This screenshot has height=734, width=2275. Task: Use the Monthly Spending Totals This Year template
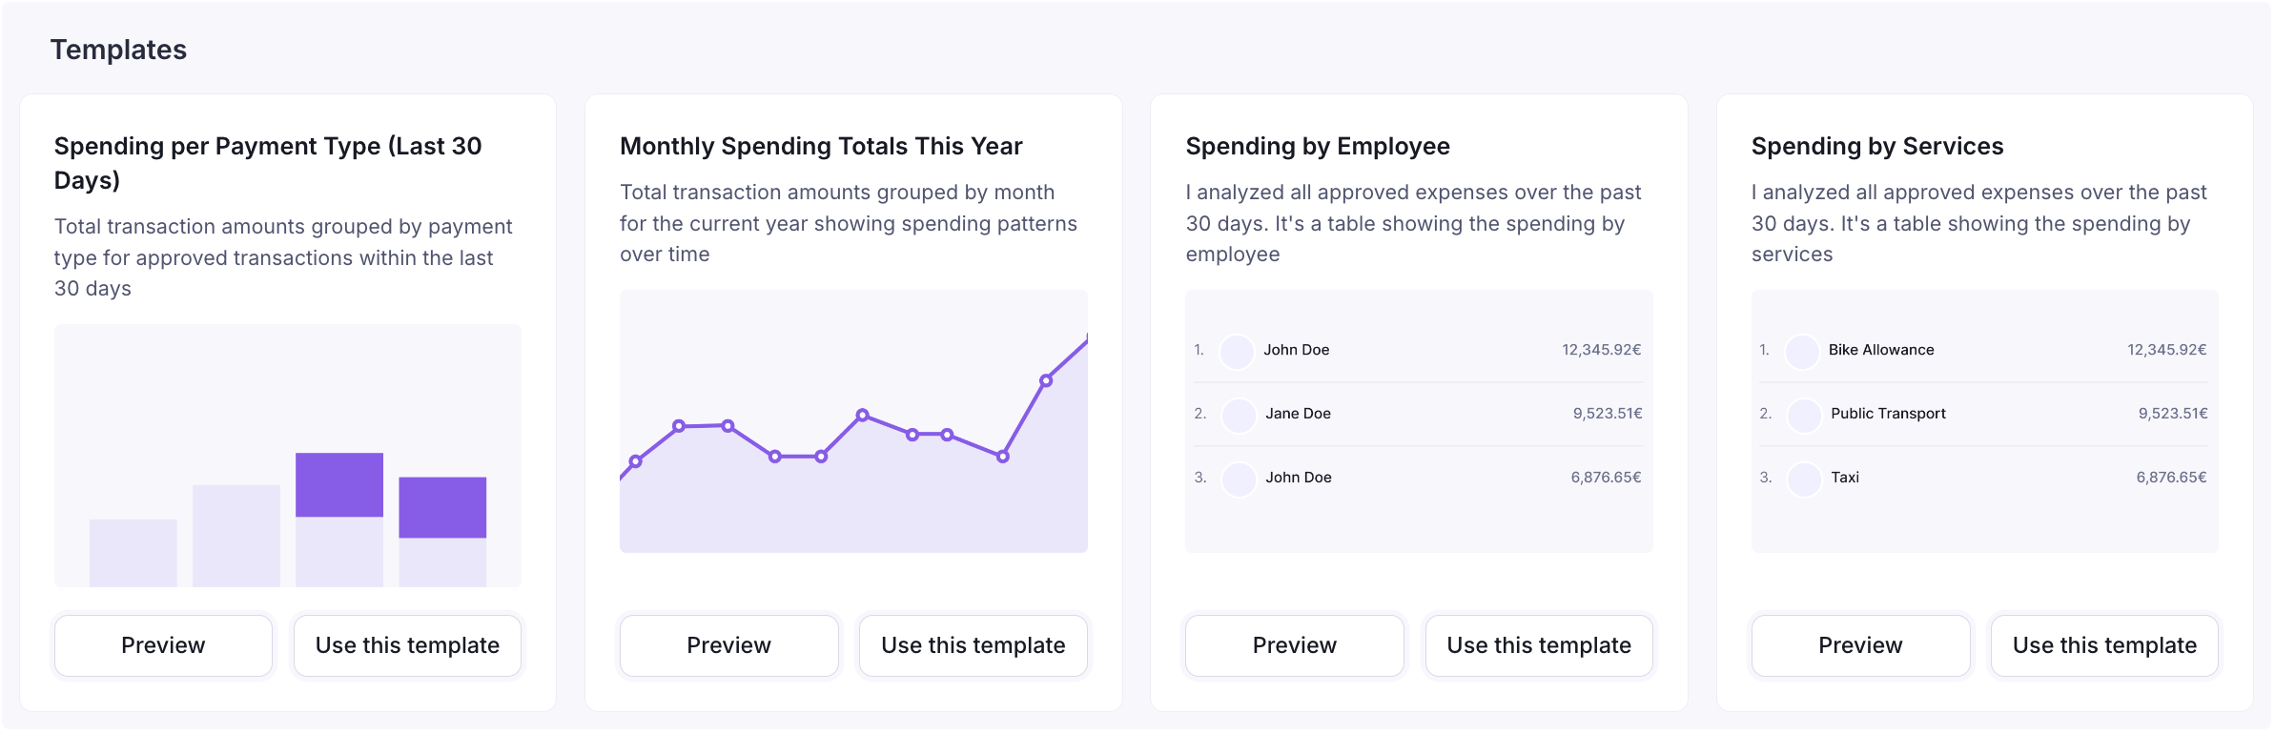[974, 645]
